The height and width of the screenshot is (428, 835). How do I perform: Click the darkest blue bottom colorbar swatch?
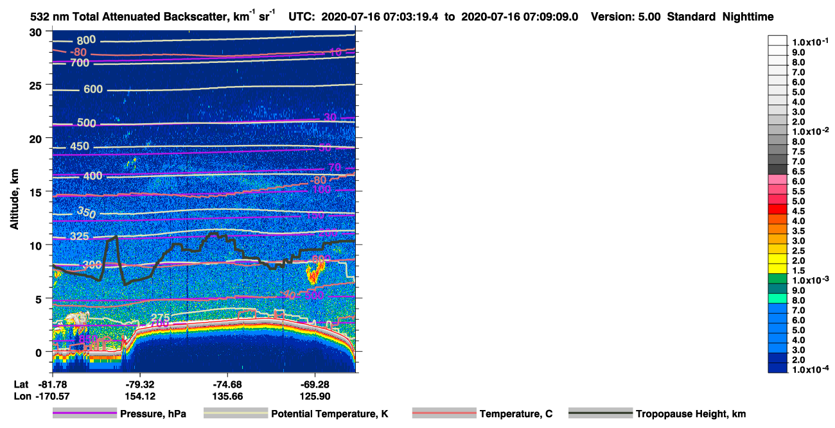click(x=777, y=368)
